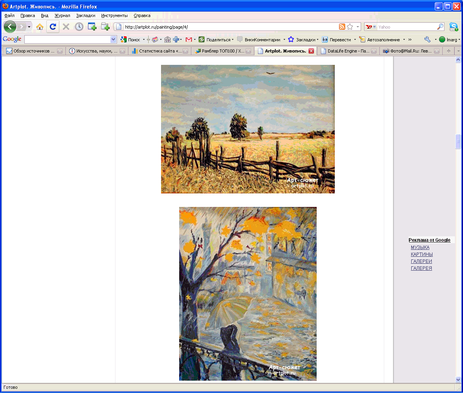The width and height of the screenshot is (463, 393).
Task: Go to the home page icon
Action: point(39,27)
